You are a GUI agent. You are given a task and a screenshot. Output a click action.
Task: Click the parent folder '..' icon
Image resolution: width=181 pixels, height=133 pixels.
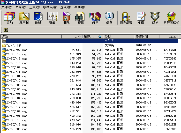tap(4, 41)
